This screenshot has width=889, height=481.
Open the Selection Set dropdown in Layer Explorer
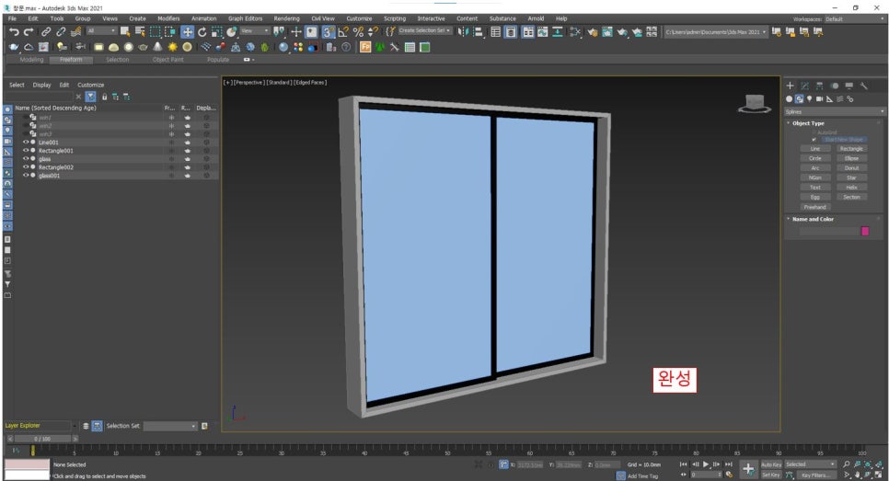pyautogui.click(x=169, y=426)
